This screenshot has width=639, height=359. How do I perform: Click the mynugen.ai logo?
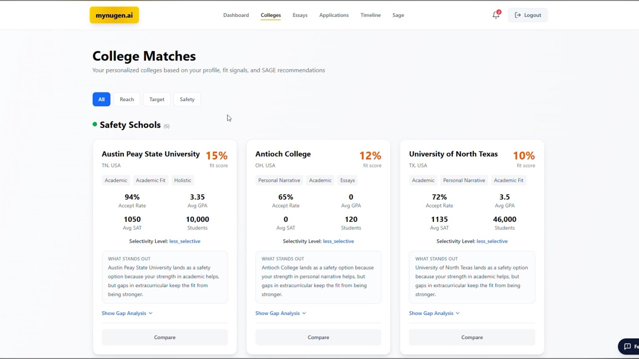pos(114,15)
